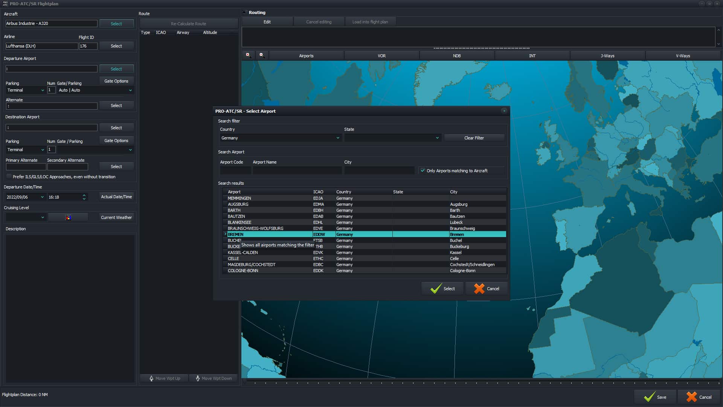Image resolution: width=723 pixels, height=407 pixels.
Task: Click the map zoom out magnifier icon
Action: pos(262,55)
